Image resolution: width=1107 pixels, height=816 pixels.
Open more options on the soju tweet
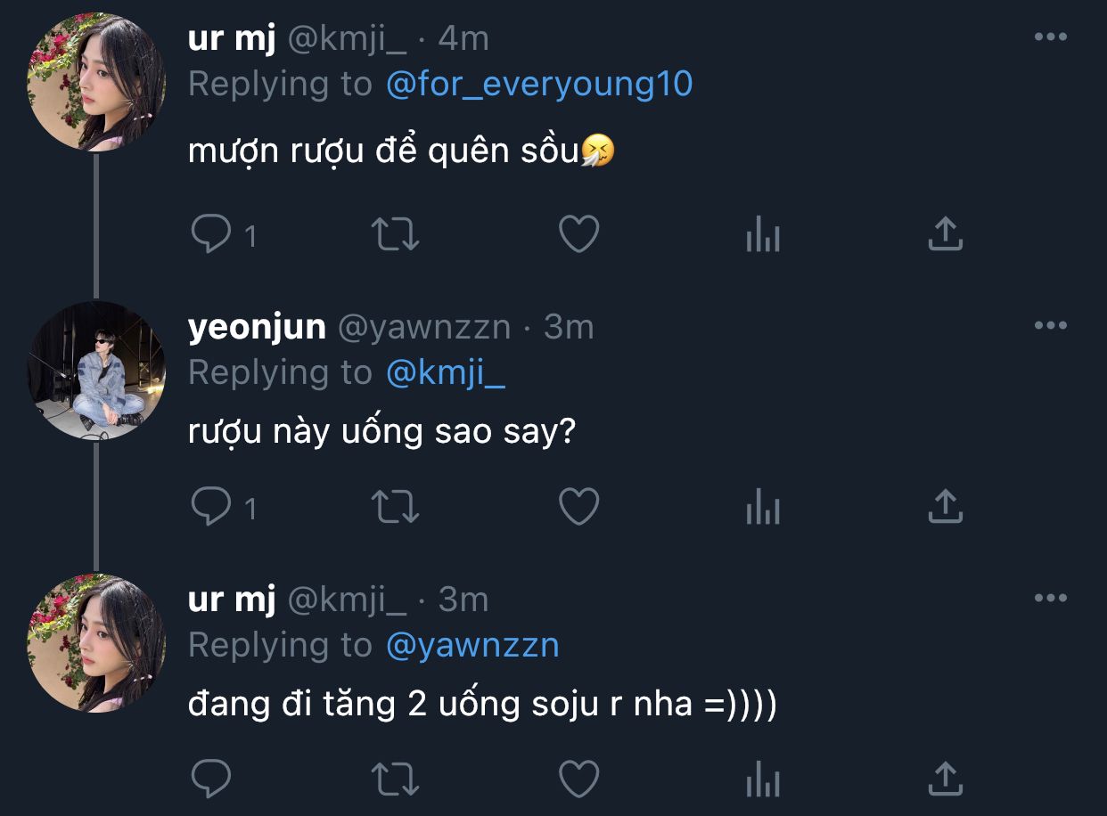[x=1050, y=599]
